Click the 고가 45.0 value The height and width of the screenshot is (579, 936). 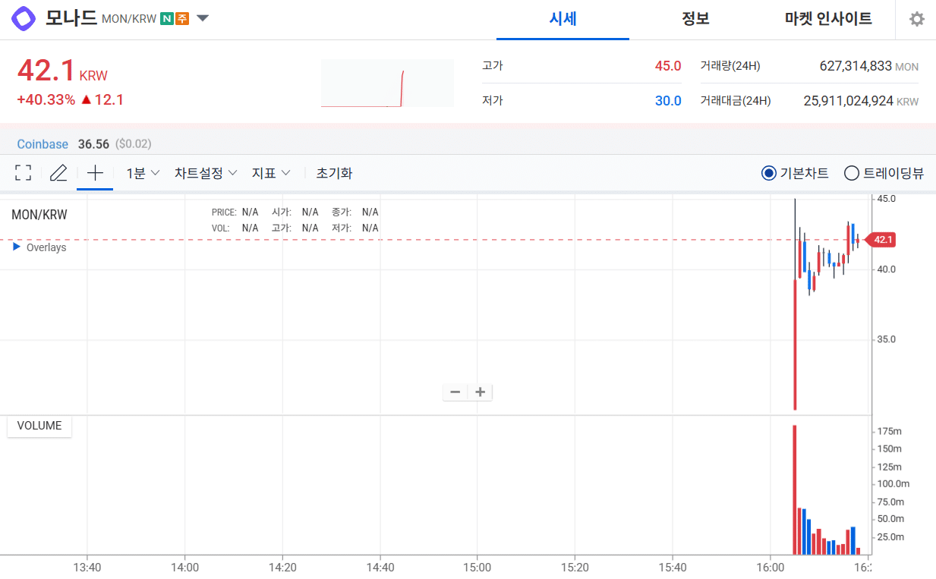668,66
